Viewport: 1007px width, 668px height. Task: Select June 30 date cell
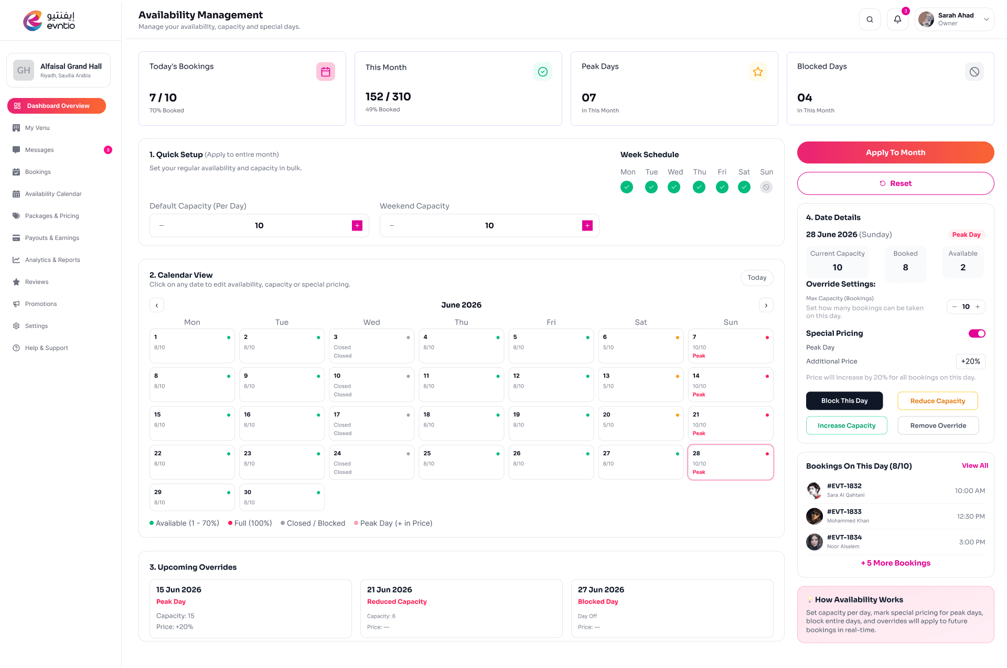[282, 497]
